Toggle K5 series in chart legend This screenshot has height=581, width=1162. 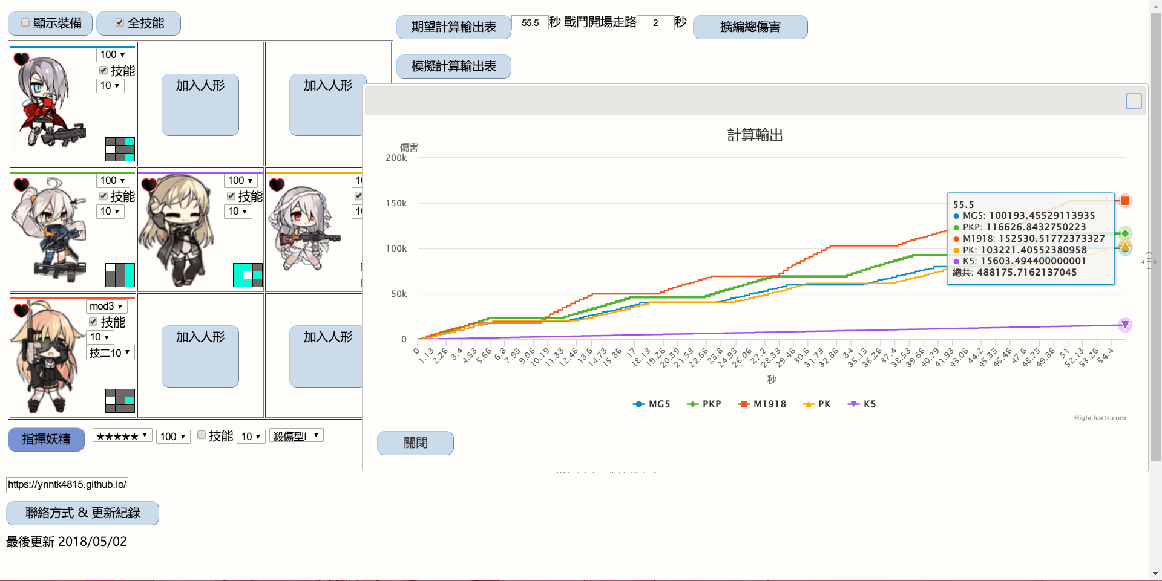pos(862,404)
